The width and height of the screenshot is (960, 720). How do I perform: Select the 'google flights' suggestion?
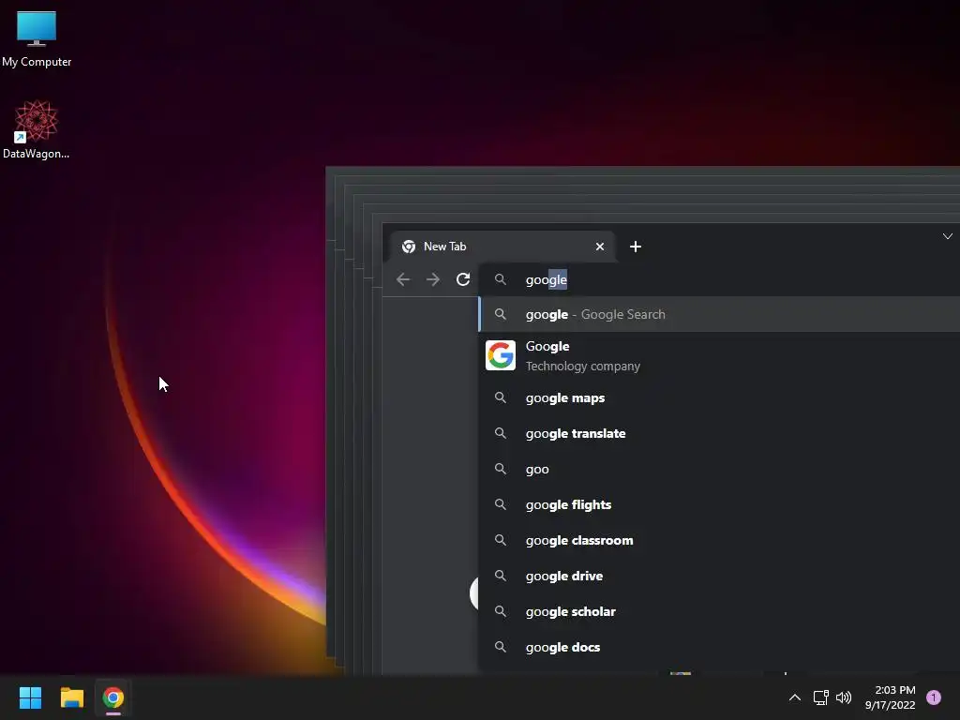point(719,504)
